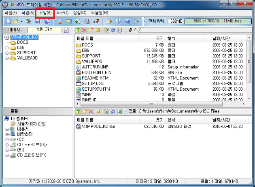
Task: Click the Open ISO file icon
Action: [x=16, y=21]
